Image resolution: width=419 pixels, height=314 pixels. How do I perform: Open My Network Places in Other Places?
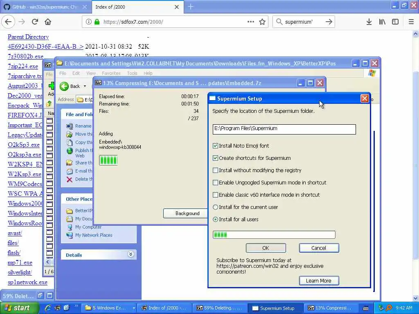94,235
